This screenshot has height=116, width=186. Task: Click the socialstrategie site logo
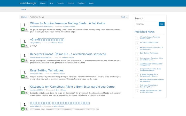click(28, 3)
